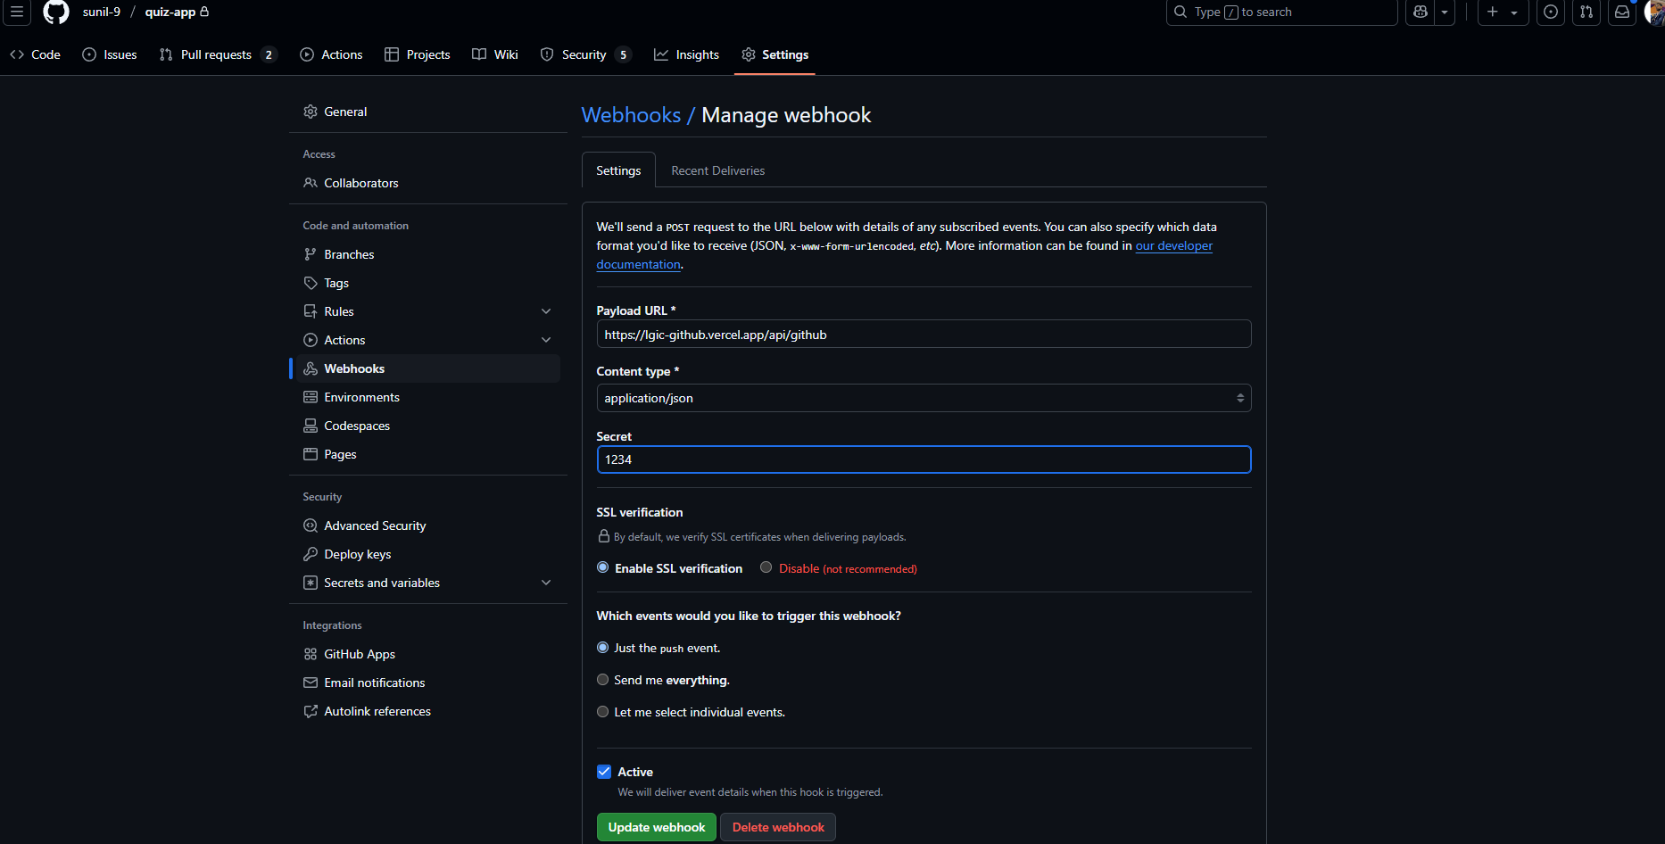
Task: Click Delete webhook button
Action: 778,827
